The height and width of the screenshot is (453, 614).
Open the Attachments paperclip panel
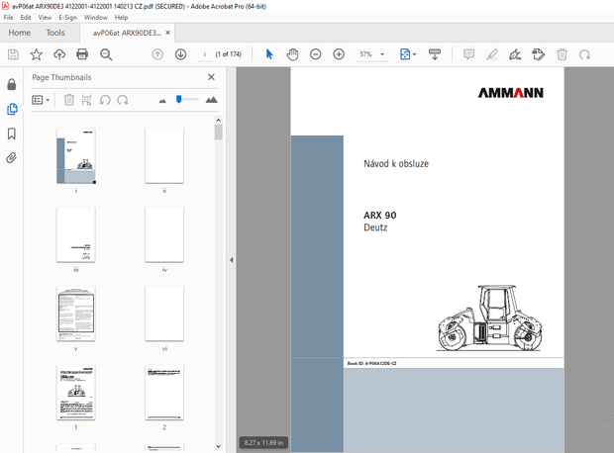[x=12, y=157]
